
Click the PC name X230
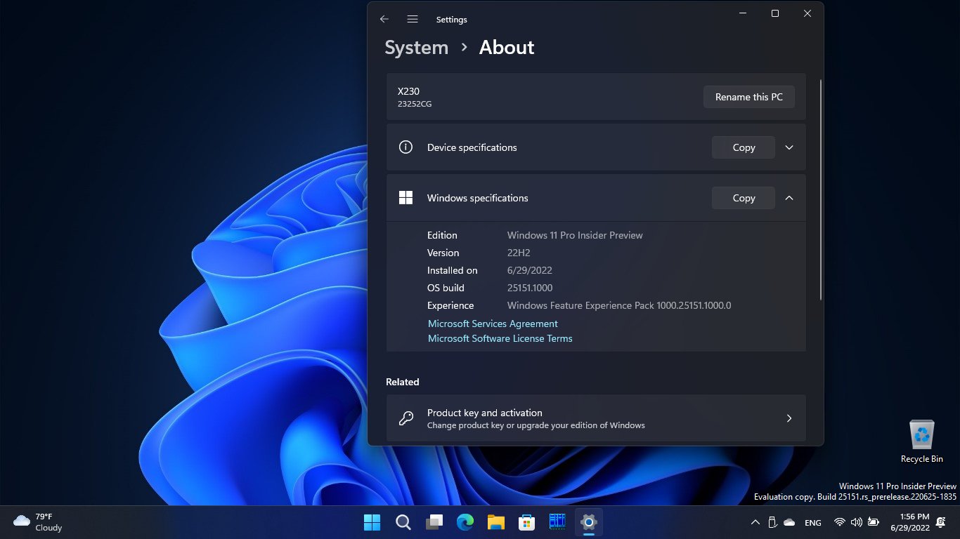coord(408,91)
